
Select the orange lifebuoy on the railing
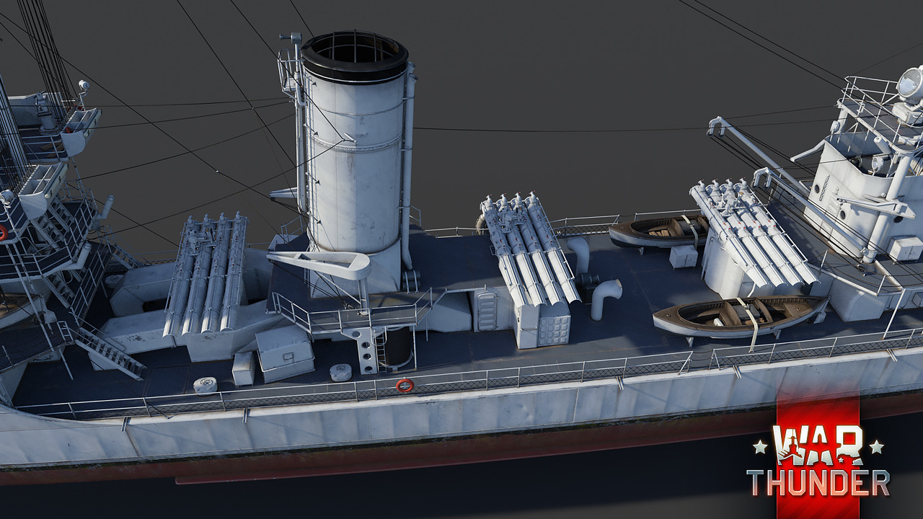click(x=405, y=386)
